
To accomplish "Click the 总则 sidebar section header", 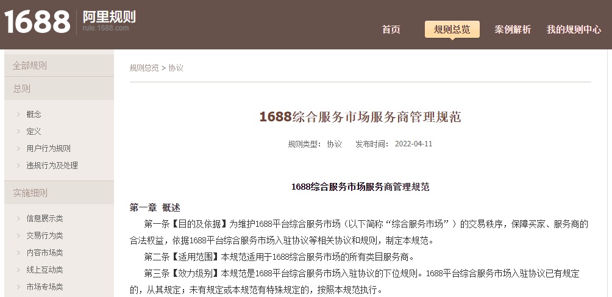I will point(59,88).
